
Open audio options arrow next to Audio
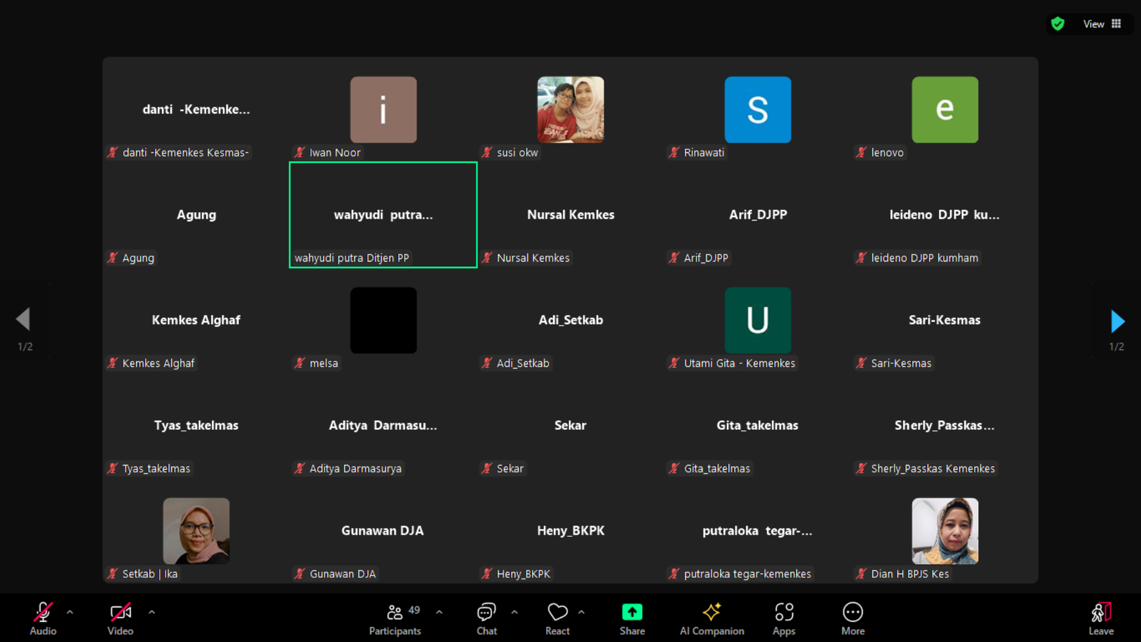point(70,612)
